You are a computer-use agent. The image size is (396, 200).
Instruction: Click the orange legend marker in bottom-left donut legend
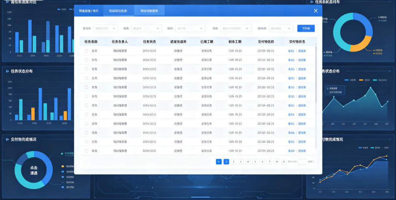(x=63, y=166)
